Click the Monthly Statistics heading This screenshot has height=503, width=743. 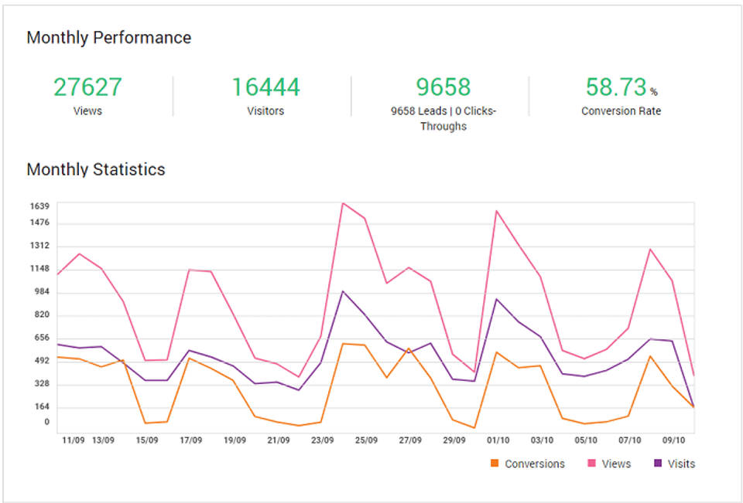pos(96,169)
